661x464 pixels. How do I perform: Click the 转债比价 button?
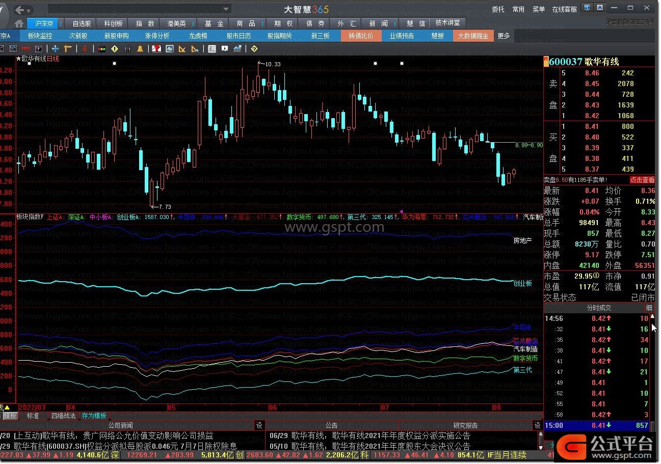[x=361, y=36]
